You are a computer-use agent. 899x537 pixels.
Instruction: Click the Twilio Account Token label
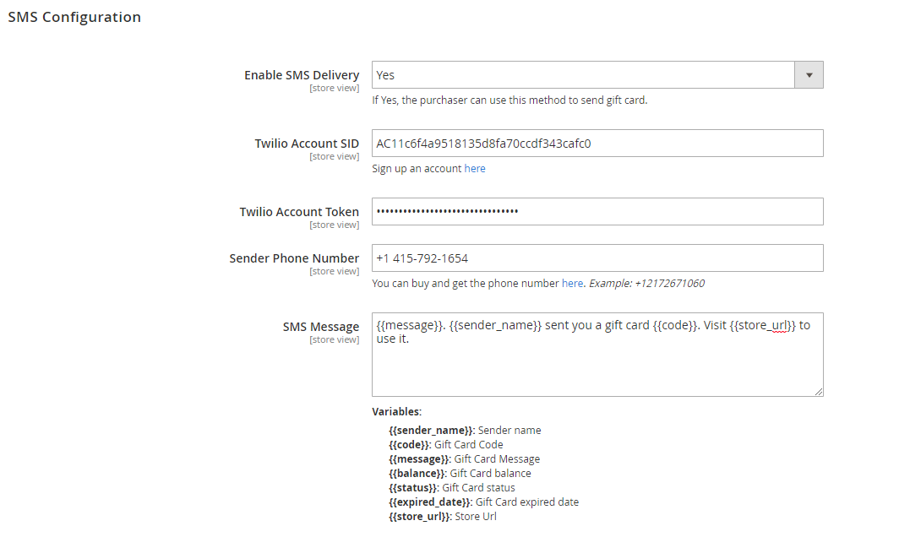(299, 211)
